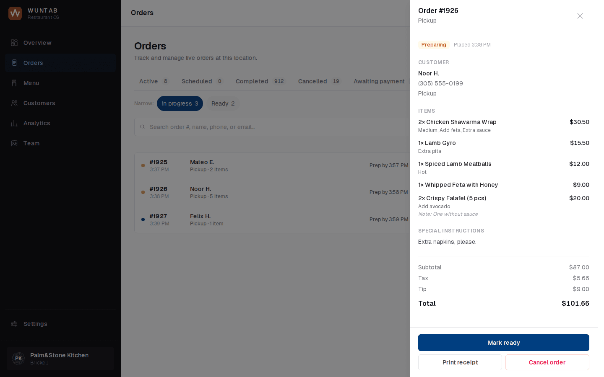Click the Extra napkins special instruction
The height and width of the screenshot is (377, 604).
coord(447,242)
